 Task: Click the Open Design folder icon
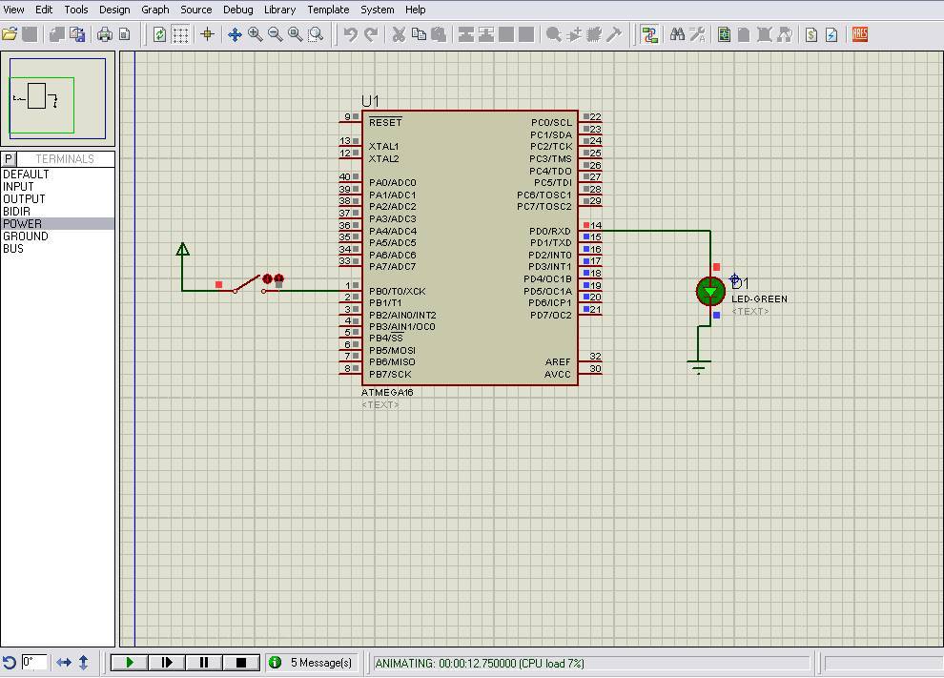(x=10, y=34)
